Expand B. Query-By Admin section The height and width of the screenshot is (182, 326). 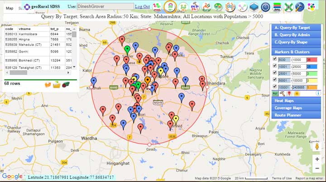pos(296,35)
